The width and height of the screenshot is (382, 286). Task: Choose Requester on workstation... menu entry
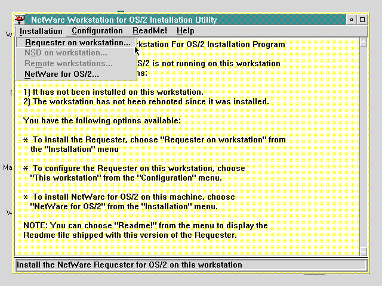[76, 42]
